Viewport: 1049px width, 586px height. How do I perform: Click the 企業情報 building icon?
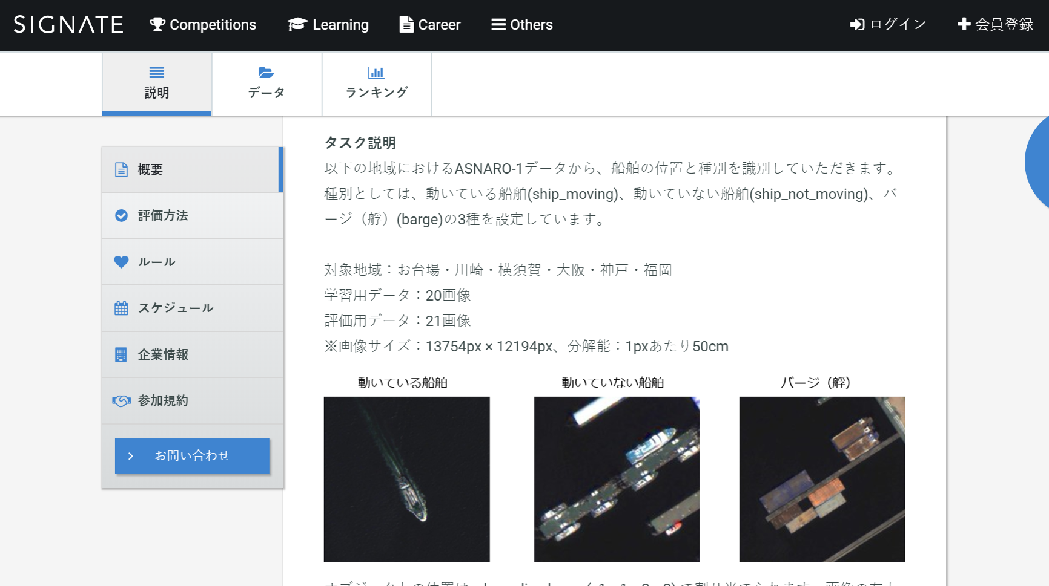(121, 354)
